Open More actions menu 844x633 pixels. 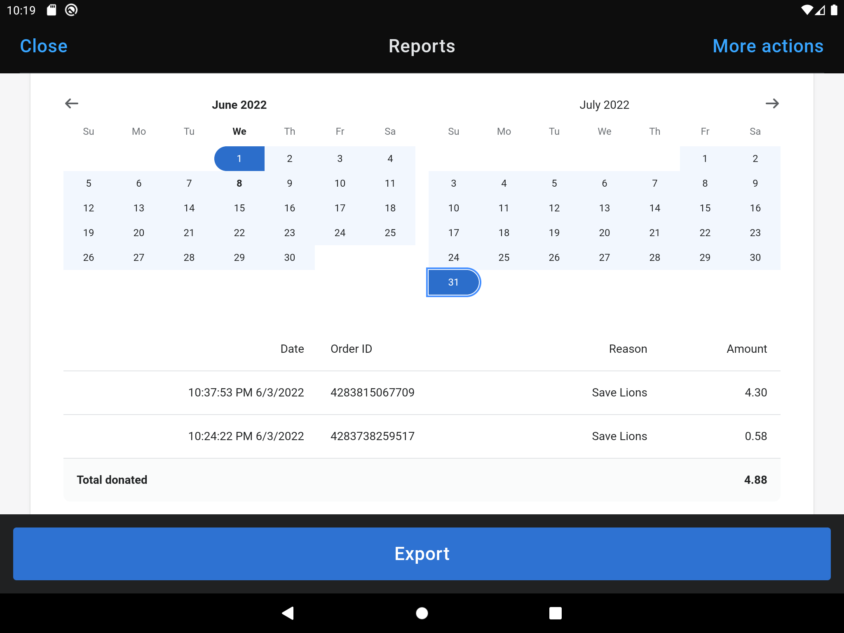768,45
